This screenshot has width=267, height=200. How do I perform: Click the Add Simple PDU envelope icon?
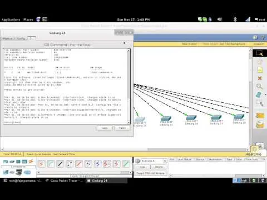[x=260, y=116]
